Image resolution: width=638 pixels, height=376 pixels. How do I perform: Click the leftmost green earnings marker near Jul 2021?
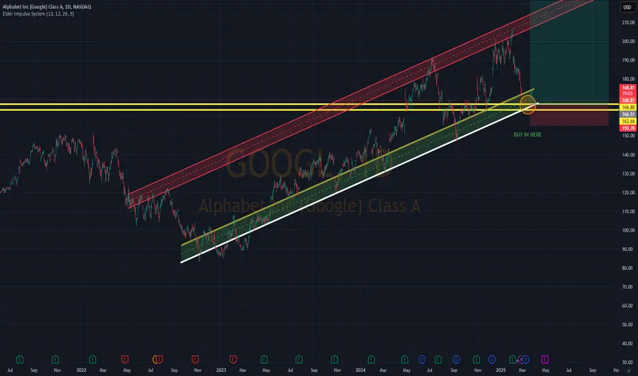click(x=20, y=360)
